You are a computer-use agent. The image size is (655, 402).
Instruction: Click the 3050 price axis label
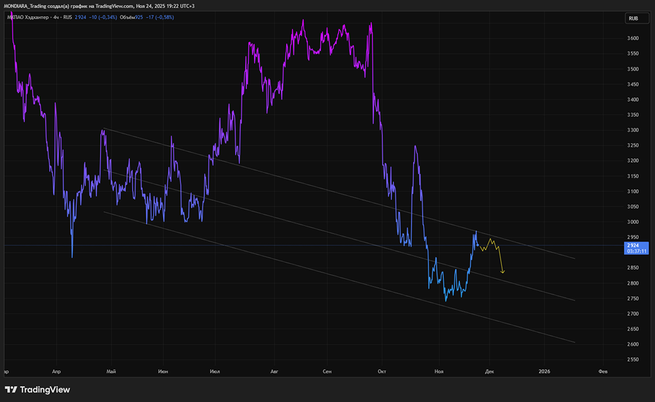[633, 207]
